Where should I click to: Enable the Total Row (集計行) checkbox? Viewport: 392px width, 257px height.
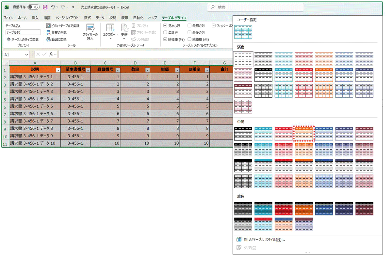(x=165, y=33)
